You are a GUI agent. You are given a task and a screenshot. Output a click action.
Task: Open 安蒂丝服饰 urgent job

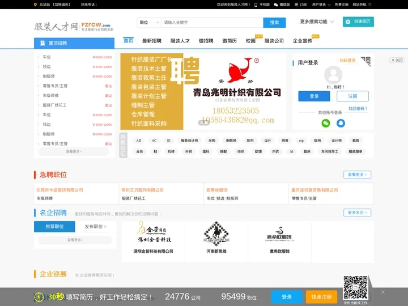click(x=216, y=190)
